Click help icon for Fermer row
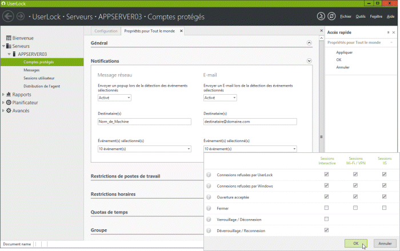The image size is (400, 251). (x=209, y=208)
